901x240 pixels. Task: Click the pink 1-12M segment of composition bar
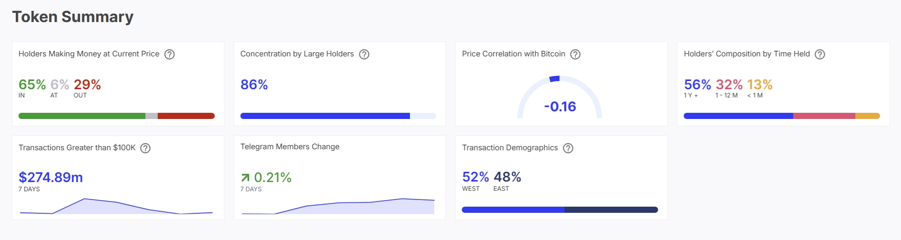point(824,116)
